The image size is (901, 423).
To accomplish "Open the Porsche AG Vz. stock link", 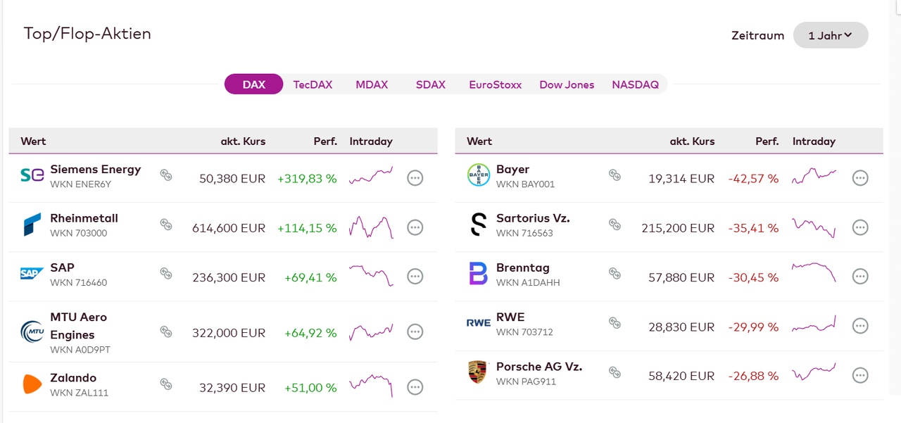I will coord(539,367).
